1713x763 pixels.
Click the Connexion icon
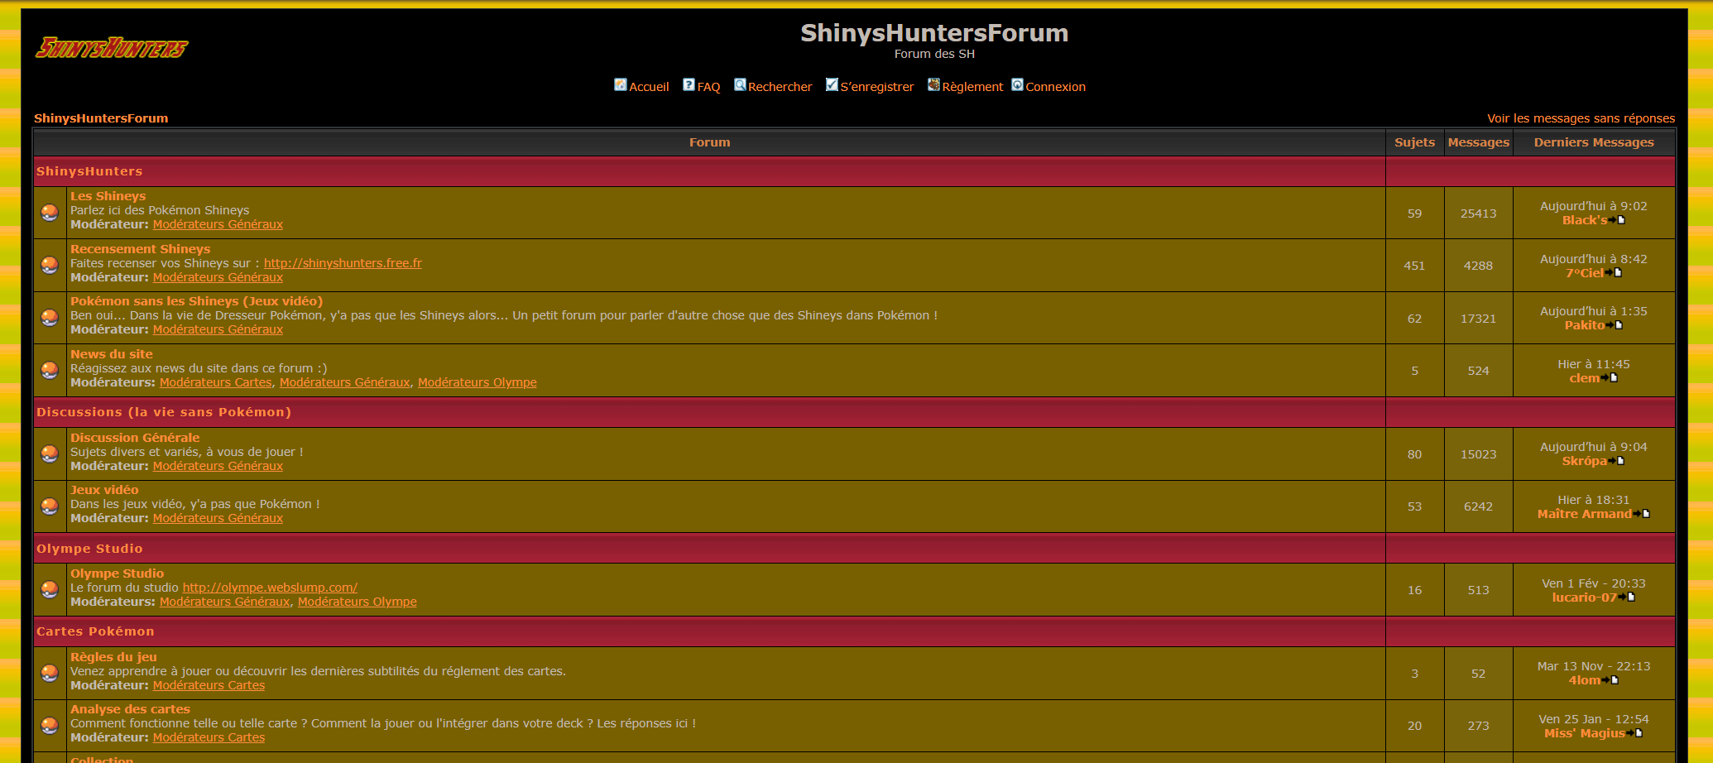point(1017,84)
